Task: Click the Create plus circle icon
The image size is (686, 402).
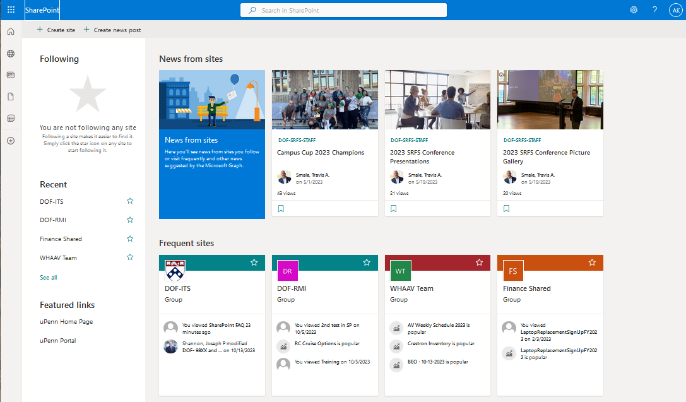Action: (11, 140)
